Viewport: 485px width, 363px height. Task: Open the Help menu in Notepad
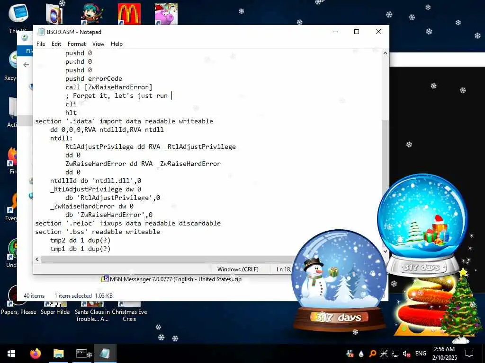[x=117, y=44]
